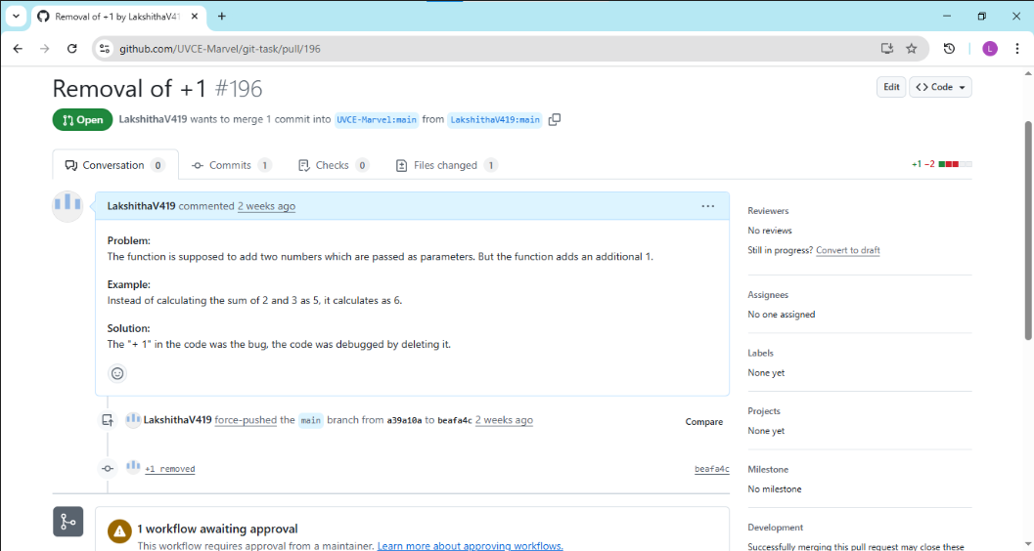Open the Development sidebar section
Screen dimensions: 1034x551
coord(776,528)
